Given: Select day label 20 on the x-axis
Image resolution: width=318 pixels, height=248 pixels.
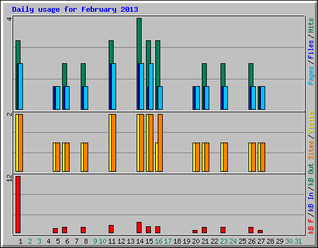Looking at the screenshot, I should 196,241.
